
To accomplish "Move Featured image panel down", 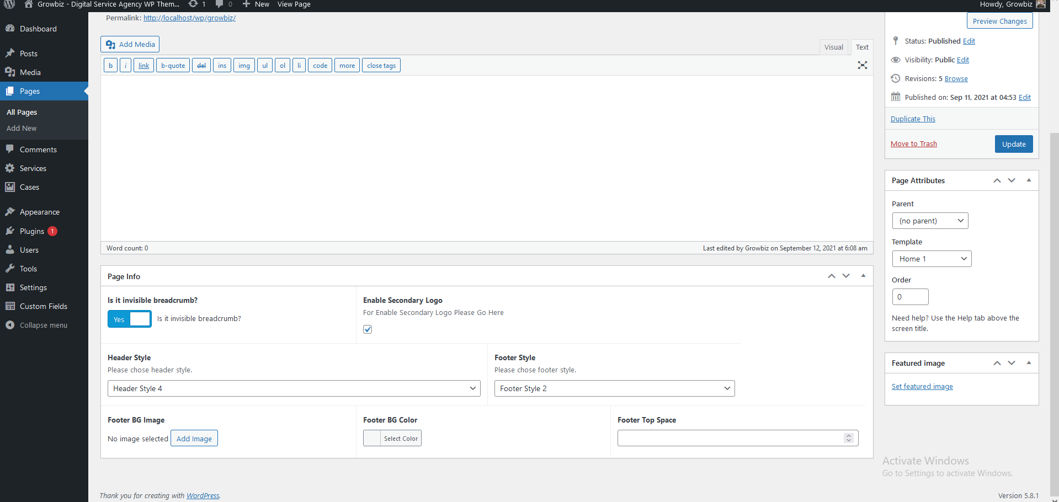I will 1012,363.
